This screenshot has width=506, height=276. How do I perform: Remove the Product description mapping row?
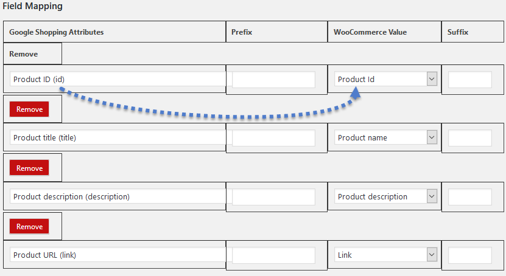point(29,226)
